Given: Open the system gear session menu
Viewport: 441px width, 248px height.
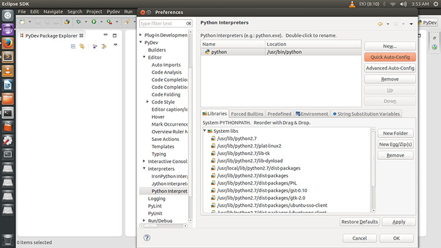Looking at the screenshot, I should point(436,4).
